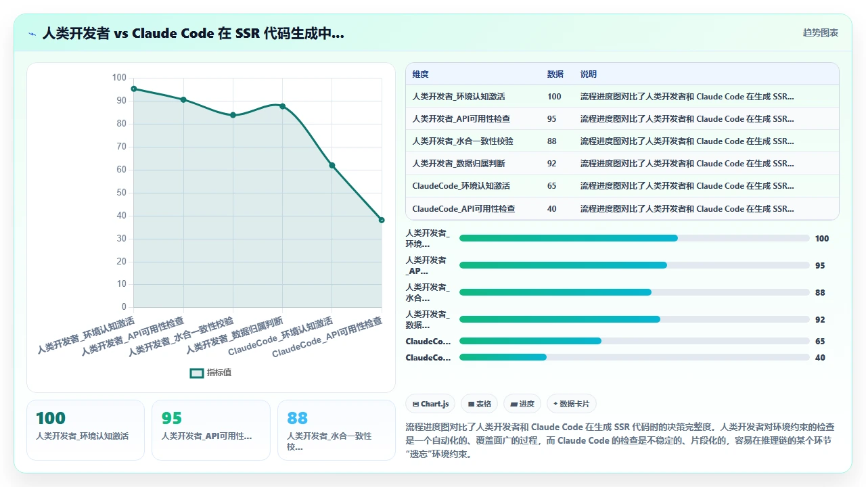The width and height of the screenshot is (866, 487).
Task: Click the 指标值 legend text
Action: (219, 373)
